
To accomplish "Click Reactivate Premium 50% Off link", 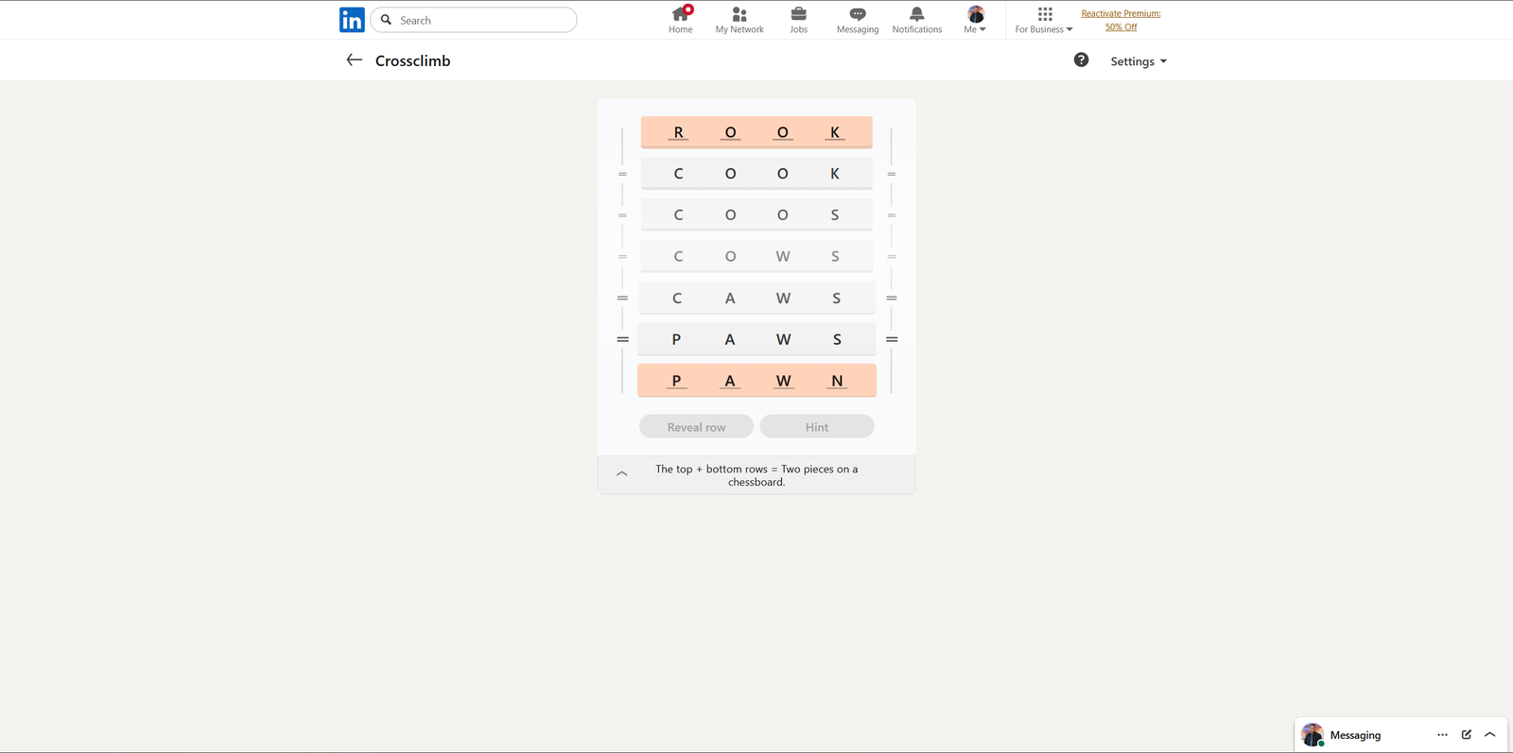I will 1121,20.
